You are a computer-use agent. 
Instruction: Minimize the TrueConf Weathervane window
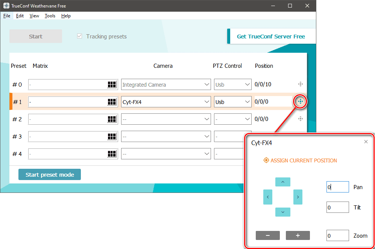click(273, 6)
